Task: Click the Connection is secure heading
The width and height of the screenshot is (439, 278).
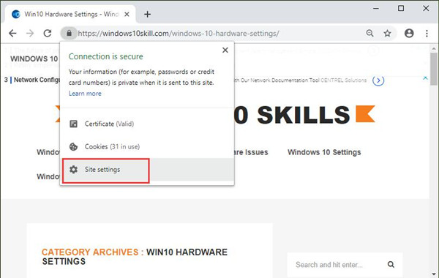Action: click(106, 56)
